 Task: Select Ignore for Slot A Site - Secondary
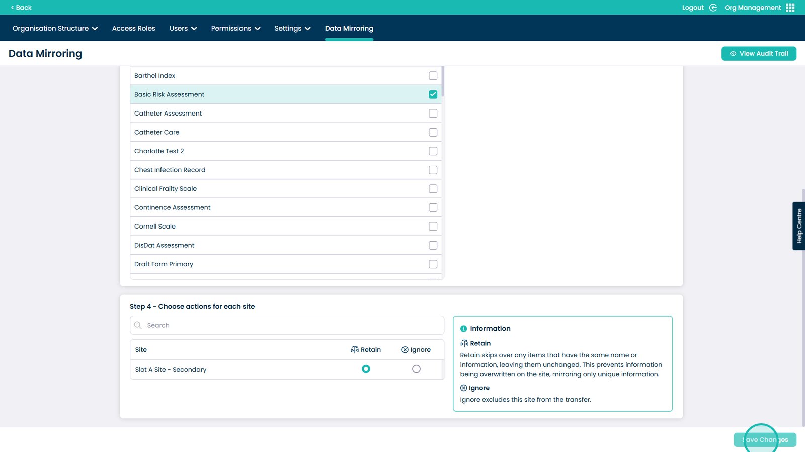[x=416, y=369]
